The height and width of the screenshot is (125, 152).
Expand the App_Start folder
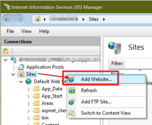click(x=28, y=97)
